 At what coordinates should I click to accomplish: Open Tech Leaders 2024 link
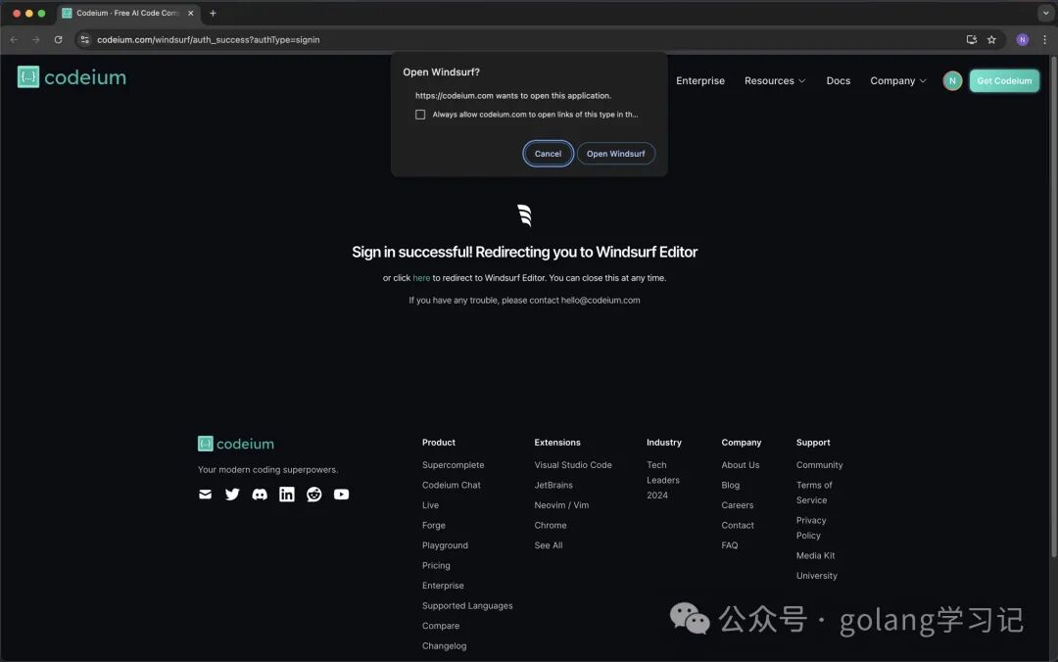(662, 480)
